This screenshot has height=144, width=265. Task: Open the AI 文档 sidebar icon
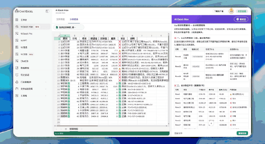click(x=17, y=54)
